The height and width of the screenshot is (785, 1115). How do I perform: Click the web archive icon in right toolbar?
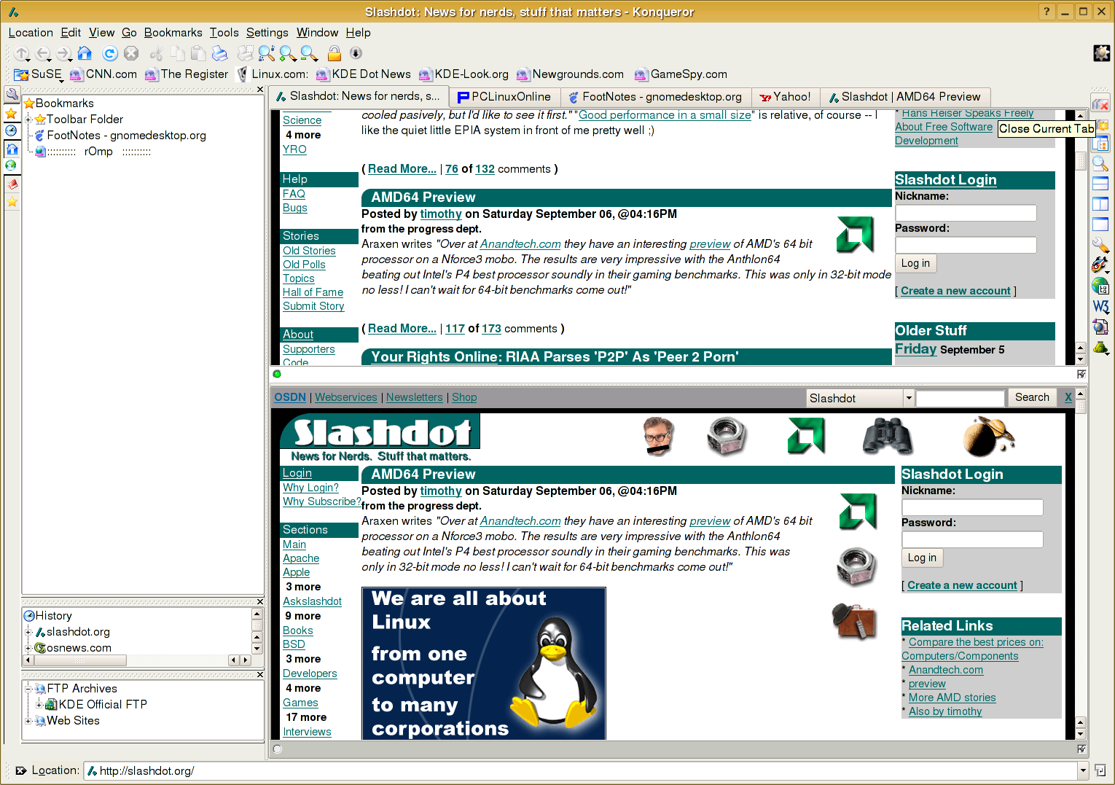pyautogui.click(x=1100, y=327)
